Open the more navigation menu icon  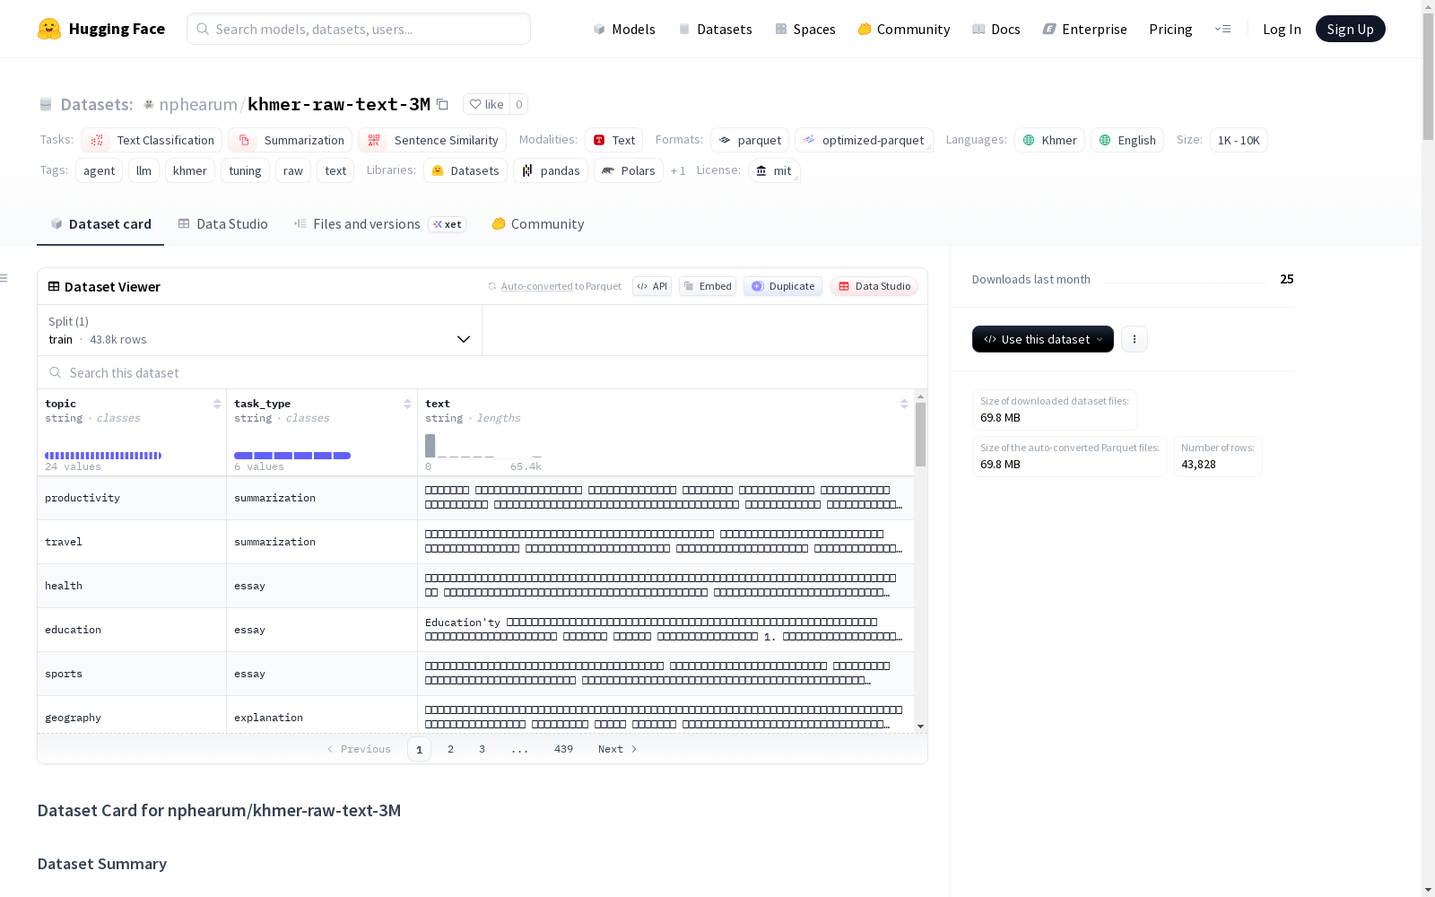(1222, 29)
